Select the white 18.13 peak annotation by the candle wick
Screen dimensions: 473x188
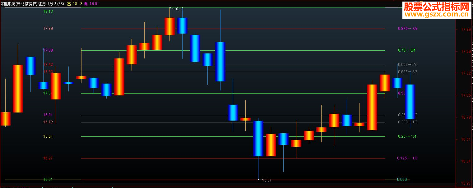[179, 9]
